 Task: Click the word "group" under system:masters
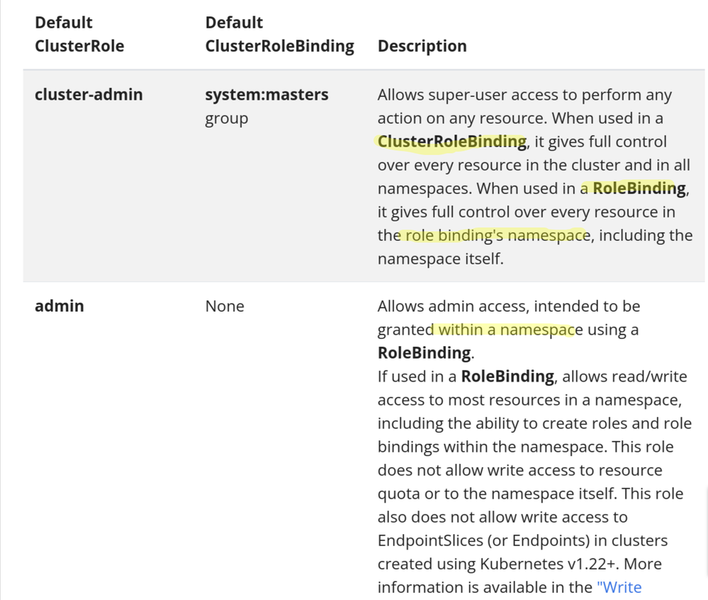click(227, 118)
